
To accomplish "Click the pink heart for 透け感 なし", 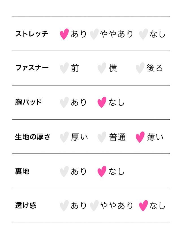I will coord(143,206).
